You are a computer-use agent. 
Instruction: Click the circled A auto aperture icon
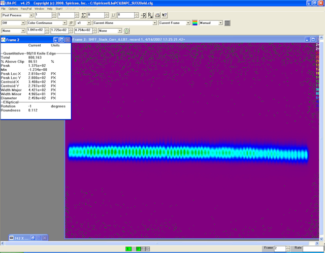[126, 31]
